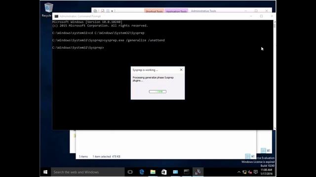Image resolution: width=316 pixels, height=177 pixels.
Task: Click the Command Prompt vertical scrollbar thumb
Action: point(275,26)
